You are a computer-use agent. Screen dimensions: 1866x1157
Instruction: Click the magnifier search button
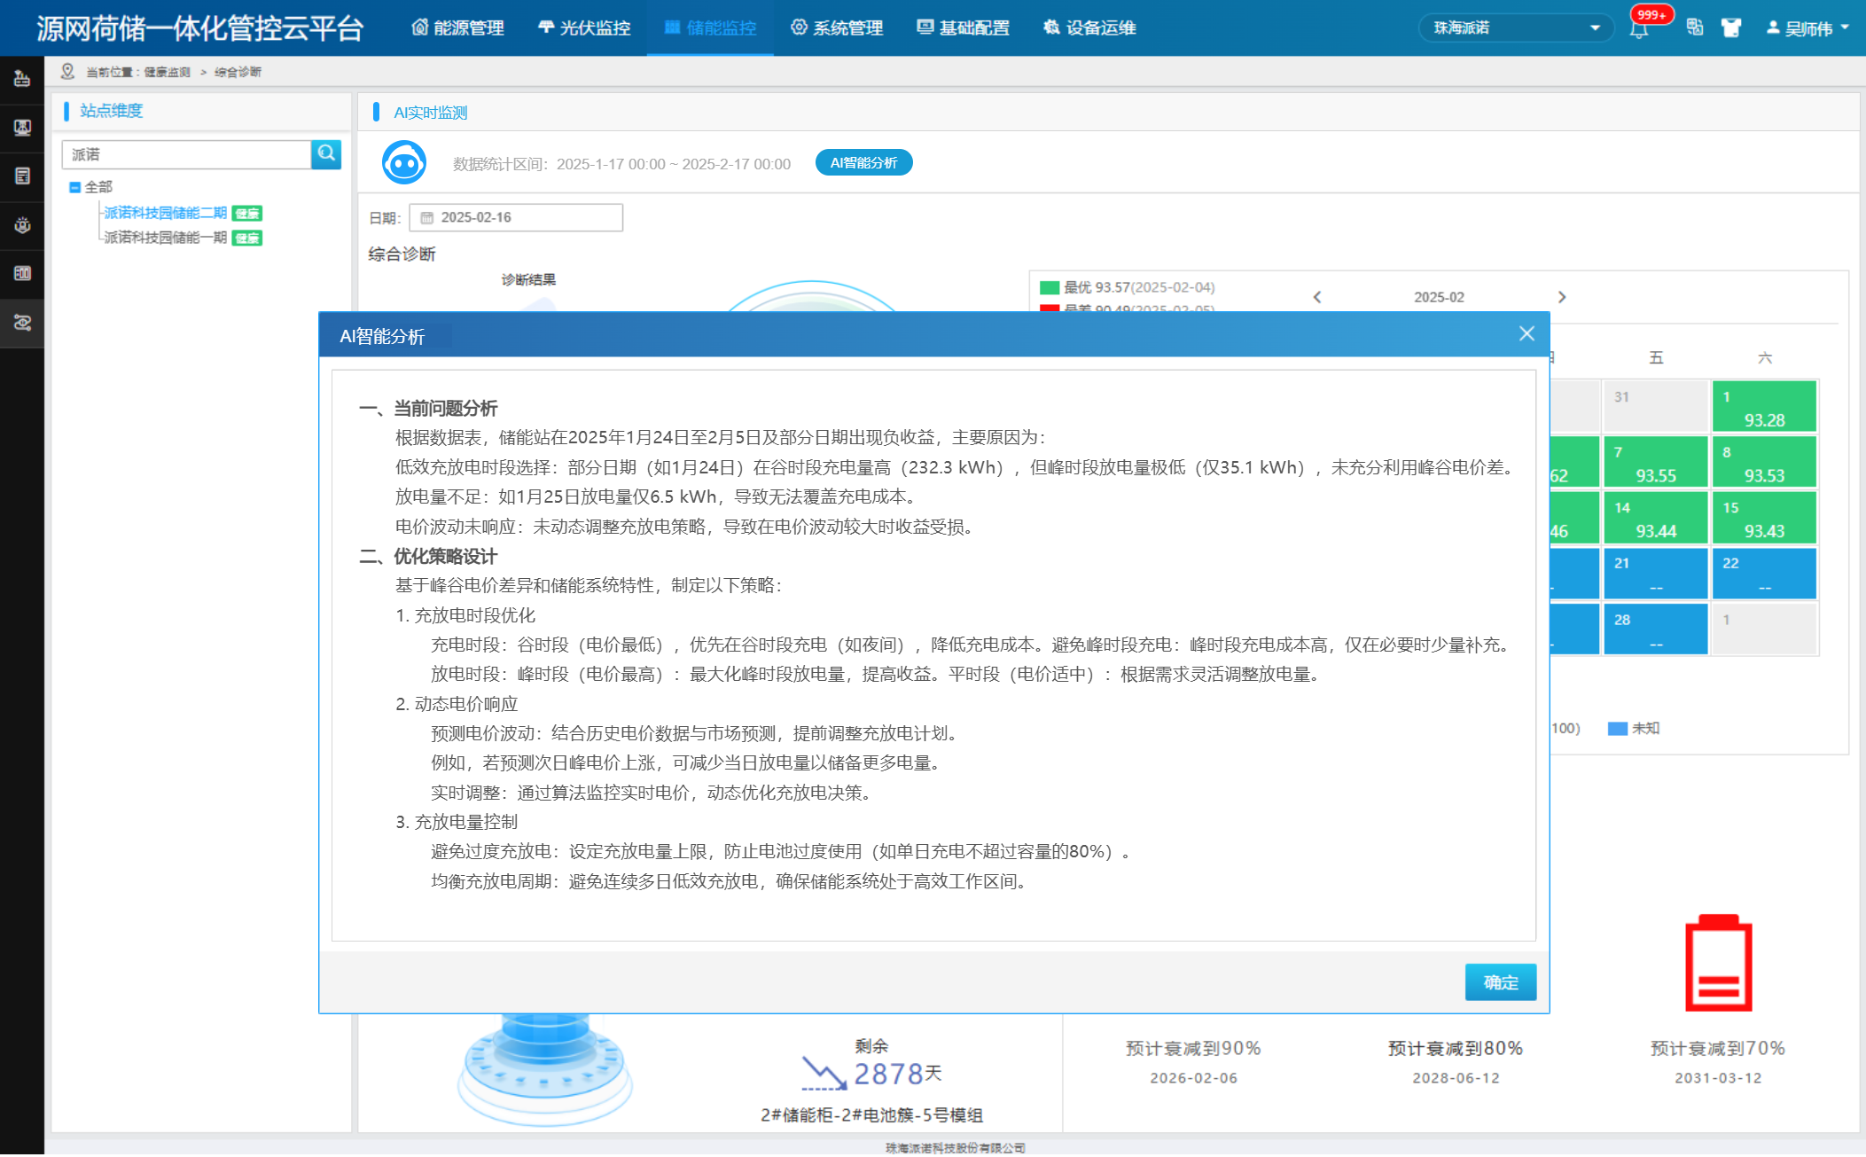click(326, 154)
